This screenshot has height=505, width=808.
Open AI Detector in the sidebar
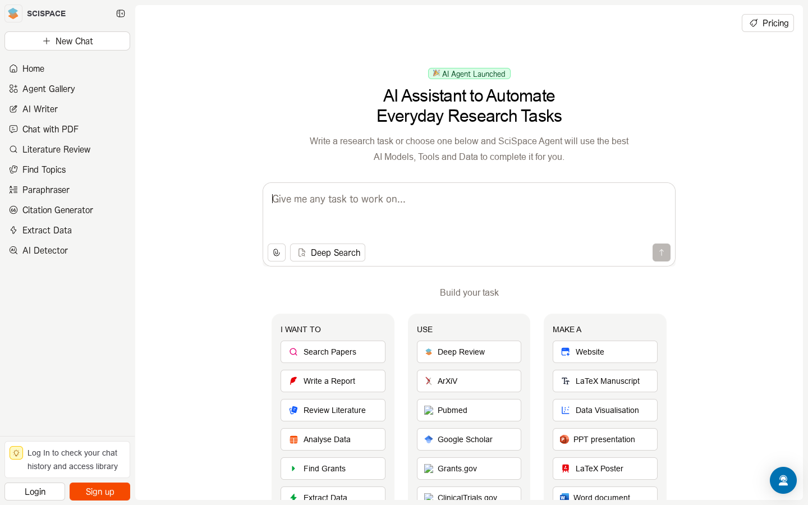coord(67,250)
